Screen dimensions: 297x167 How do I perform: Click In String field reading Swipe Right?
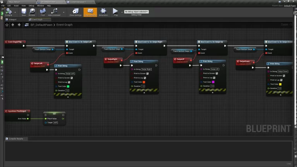click(146, 69)
